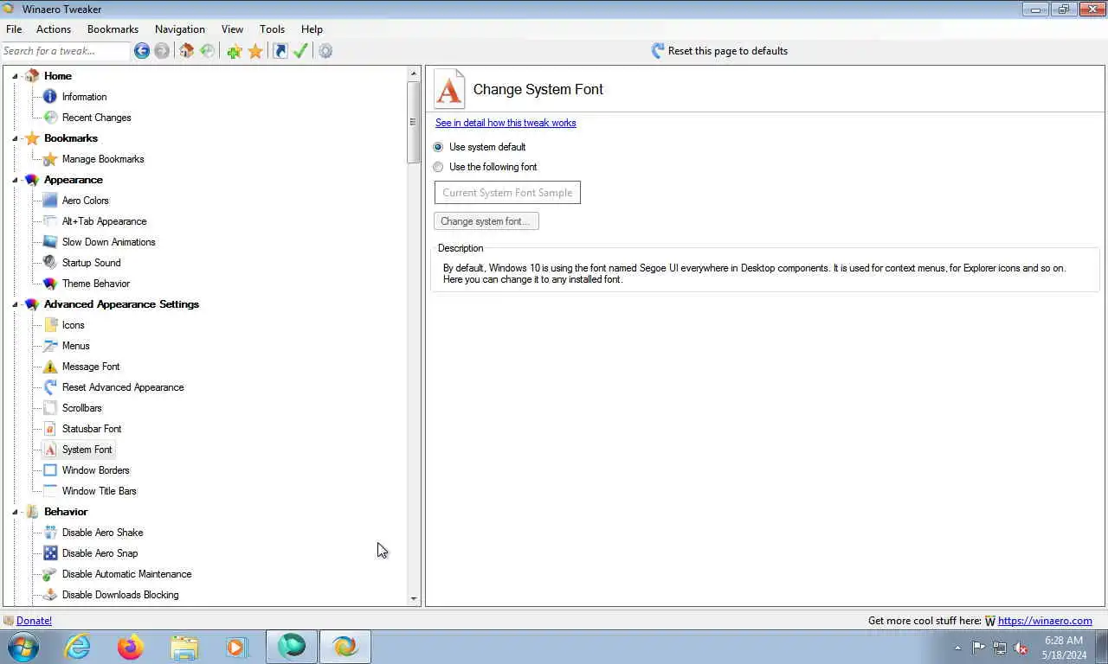1108x664 pixels.
Task: Go back with the blue arrow toolbar icon
Action: (142, 51)
